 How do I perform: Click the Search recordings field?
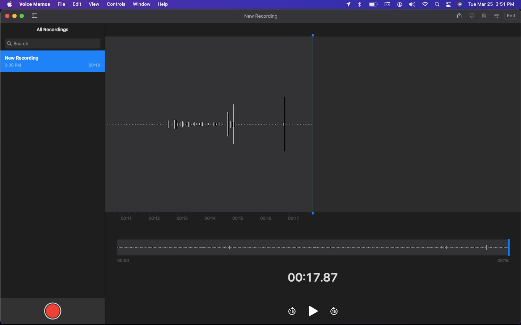pos(53,43)
